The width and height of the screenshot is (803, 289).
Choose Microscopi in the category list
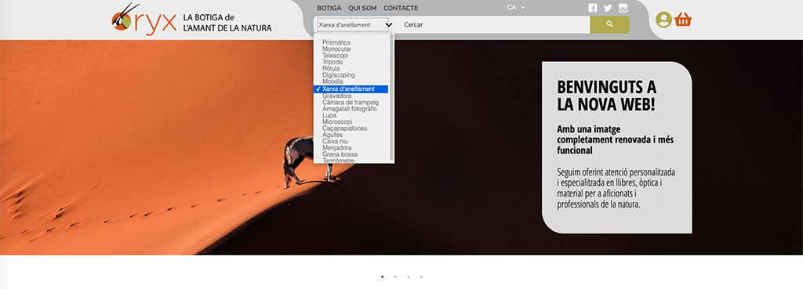[x=337, y=121]
